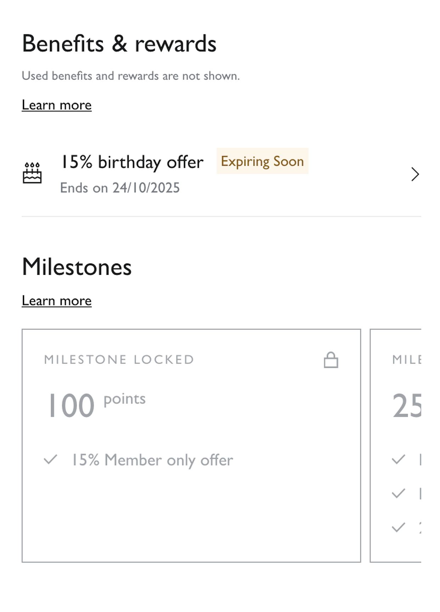Open birthday offer details via right chevron
Screen dimensions: 440x612
pyautogui.click(x=415, y=174)
